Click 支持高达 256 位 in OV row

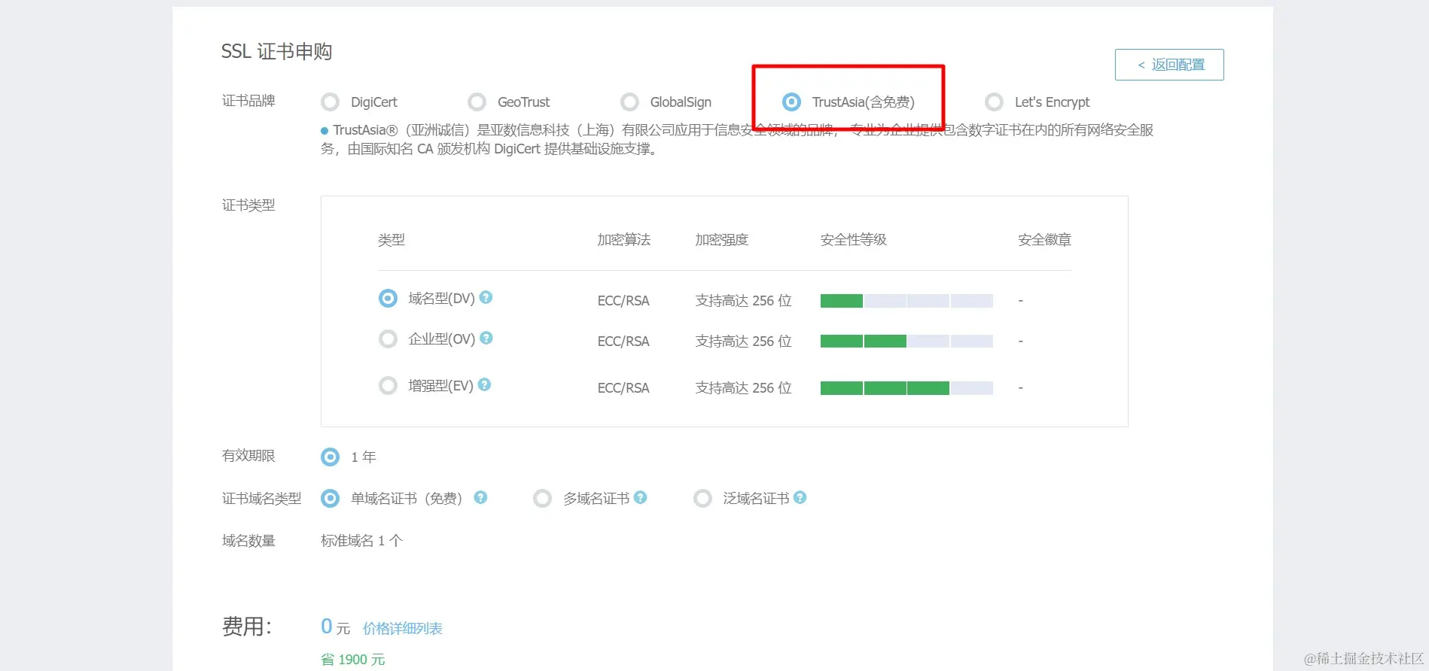(744, 342)
